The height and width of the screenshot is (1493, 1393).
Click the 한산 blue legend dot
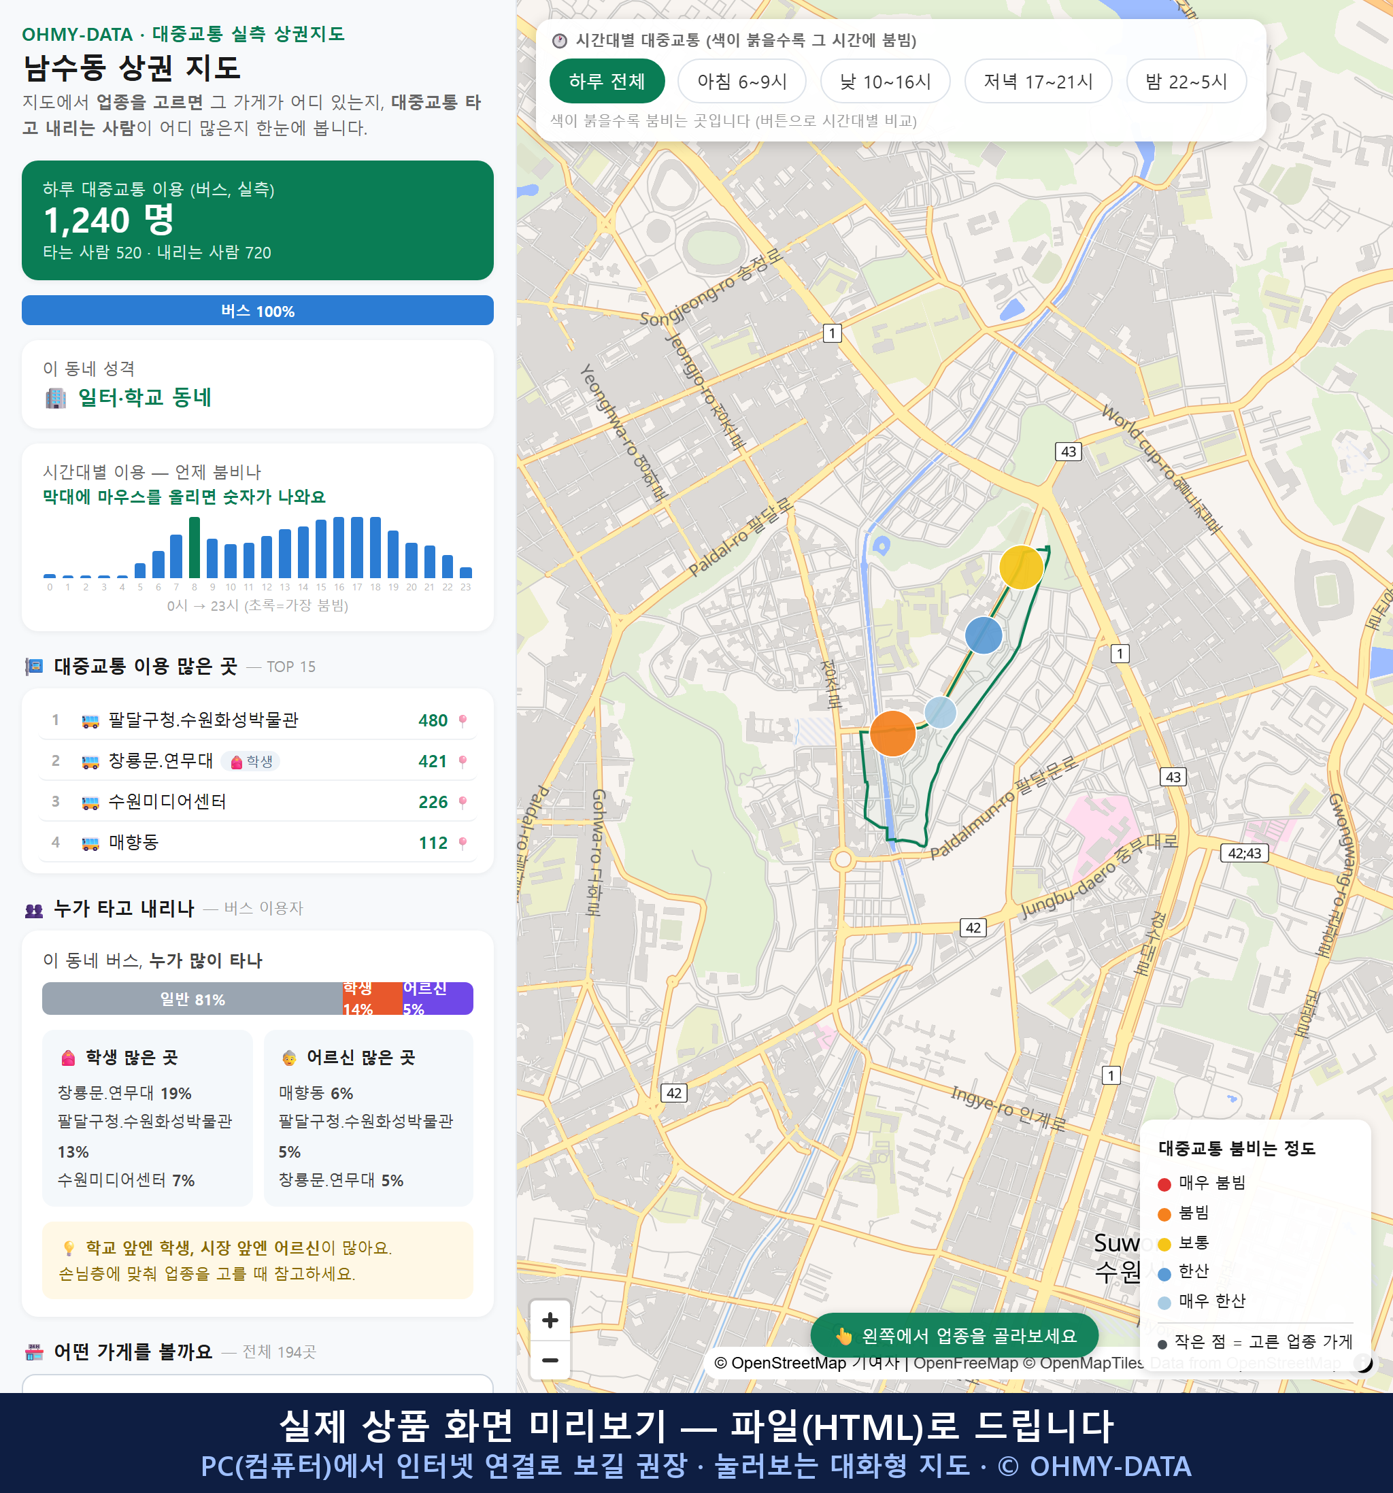[x=1164, y=1274]
